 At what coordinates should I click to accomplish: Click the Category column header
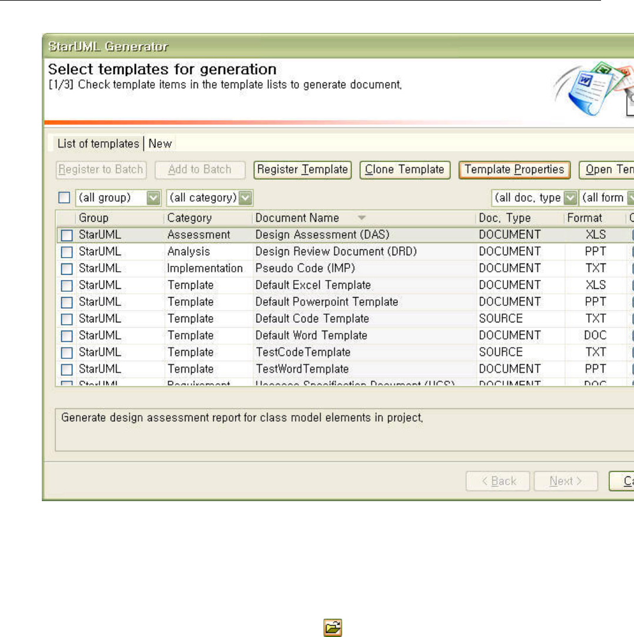(x=208, y=218)
